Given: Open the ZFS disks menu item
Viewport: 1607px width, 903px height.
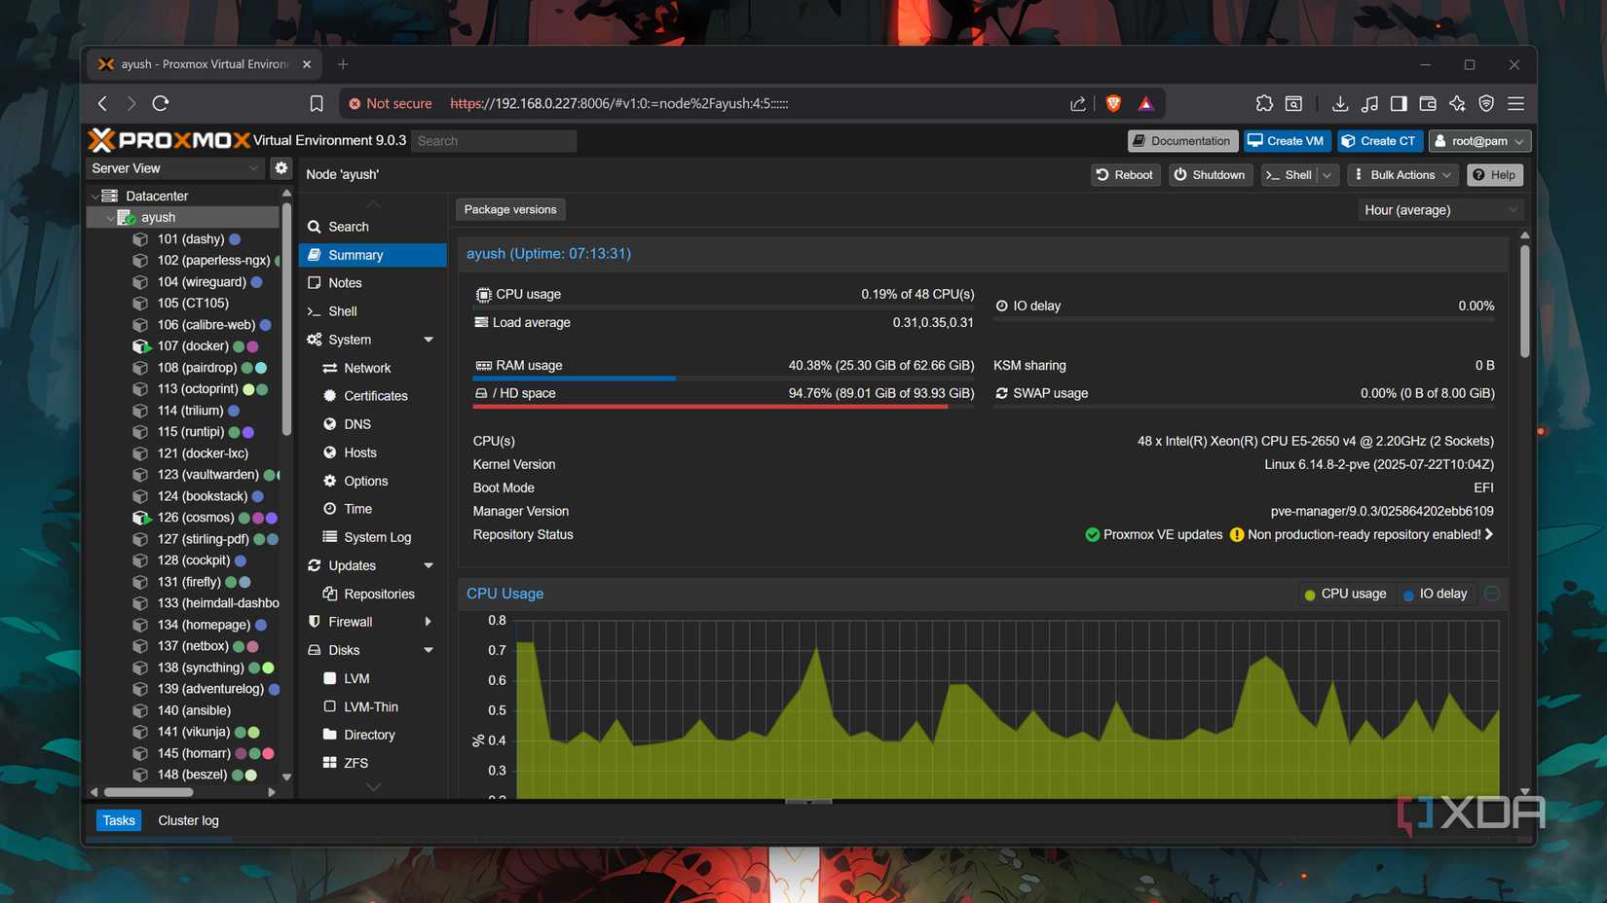Looking at the screenshot, I should pos(373,763).
